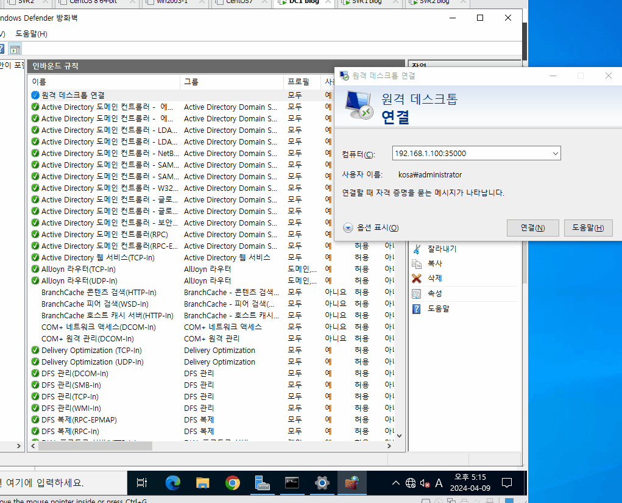Click 속성 in actions pane
Image resolution: width=622 pixels, height=503 pixels.
pos(435,294)
